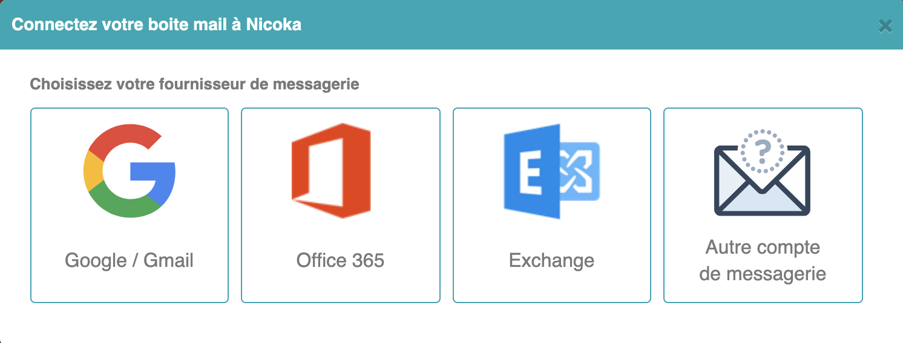Click the words de messagerie under envelope

(x=763, y=274)
